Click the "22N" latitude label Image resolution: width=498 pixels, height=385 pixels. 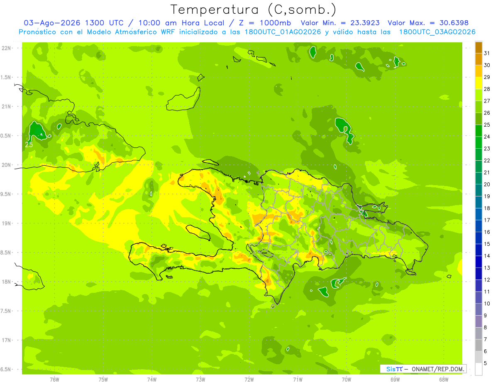click(x=7, y=48)
